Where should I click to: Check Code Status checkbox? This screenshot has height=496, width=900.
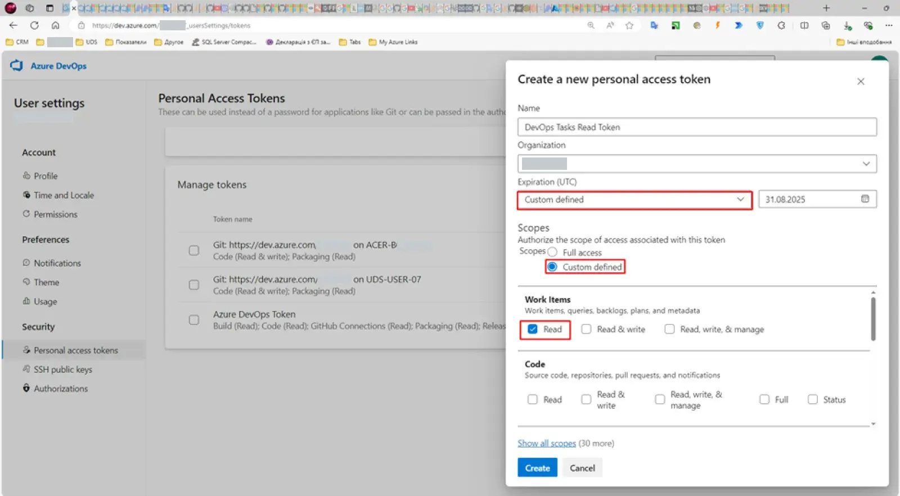813,399
